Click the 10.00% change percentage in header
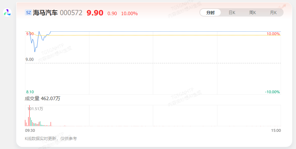This screenshot has width=296, height=149. tap(129, 13)
